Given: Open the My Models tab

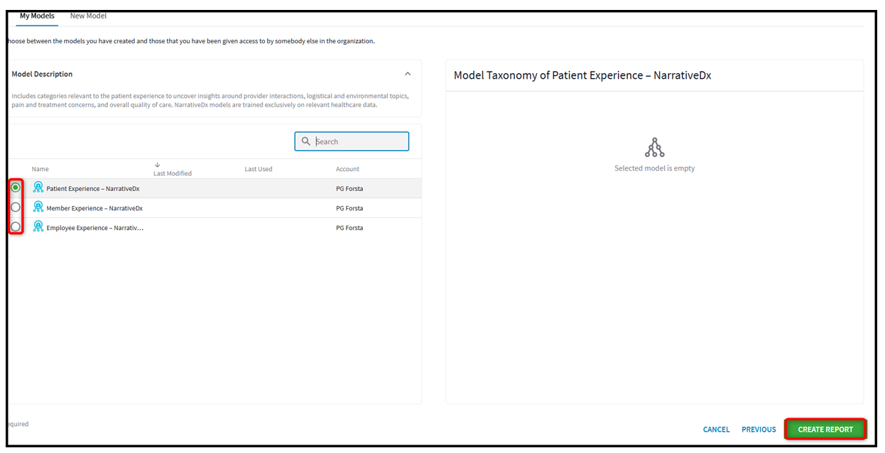Looking at the screenshot, I should [37, 15].
